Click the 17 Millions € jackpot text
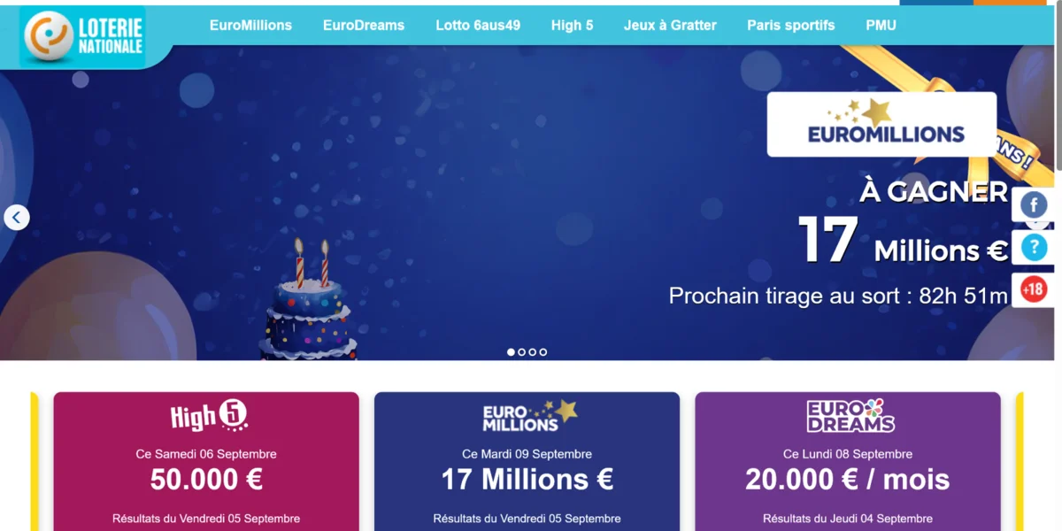The width and height of the screenshot is (1062, 531). (x=903, y=242)
